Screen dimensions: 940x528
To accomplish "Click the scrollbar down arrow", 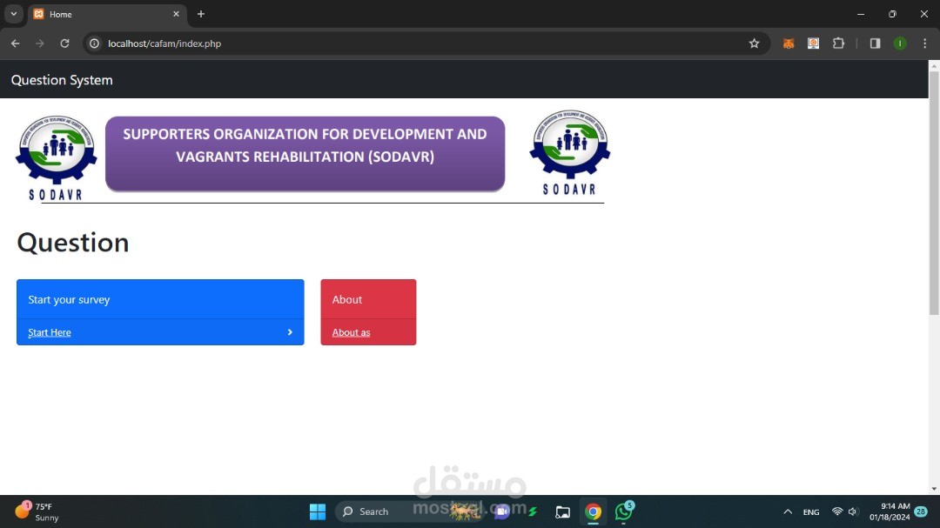I will pyautogui.click(x=934, y=489).
